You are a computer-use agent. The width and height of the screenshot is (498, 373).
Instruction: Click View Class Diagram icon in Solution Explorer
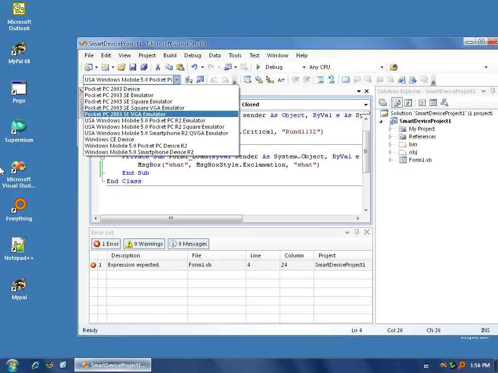pyautogui.click(x=445, y=102)
